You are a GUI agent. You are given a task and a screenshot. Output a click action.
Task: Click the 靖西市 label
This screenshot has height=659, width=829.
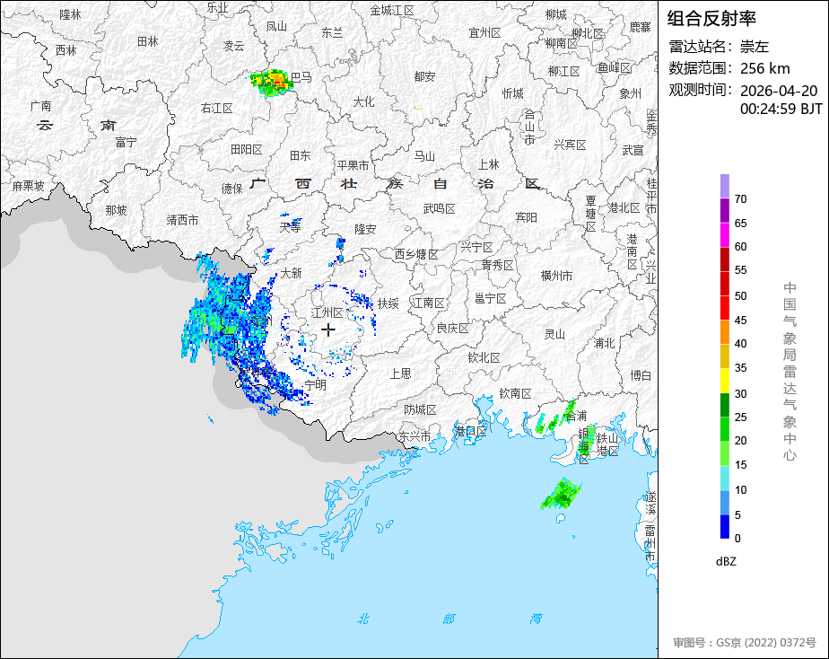coord(182,220)
